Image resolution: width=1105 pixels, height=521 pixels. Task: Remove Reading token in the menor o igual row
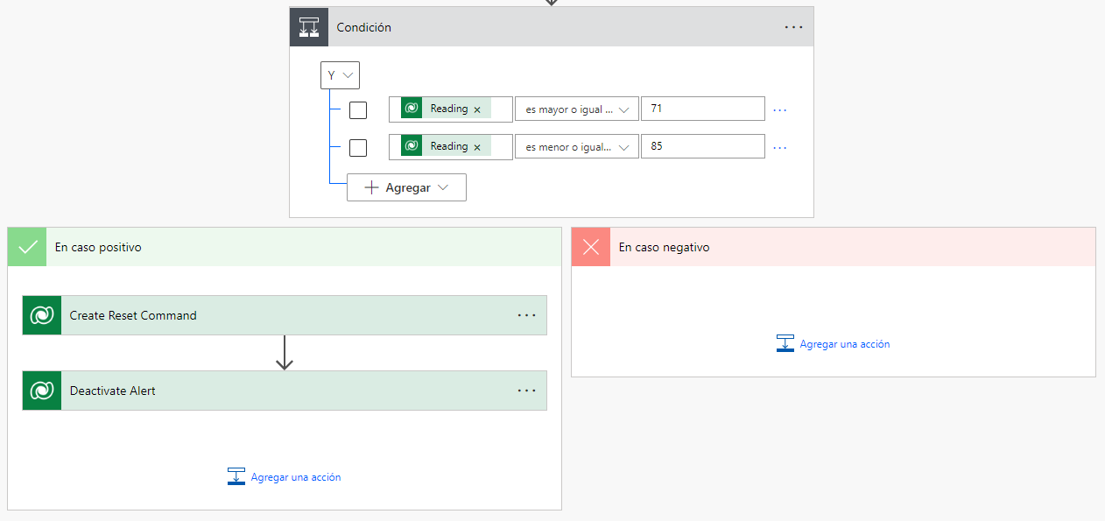pyautogui.click(x=477, y=147)
